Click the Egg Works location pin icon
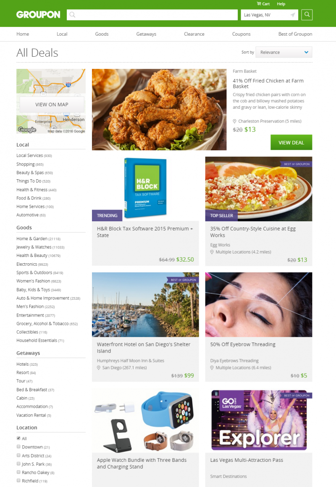This screenshot has height=487, width=336. tap(212, 252)
